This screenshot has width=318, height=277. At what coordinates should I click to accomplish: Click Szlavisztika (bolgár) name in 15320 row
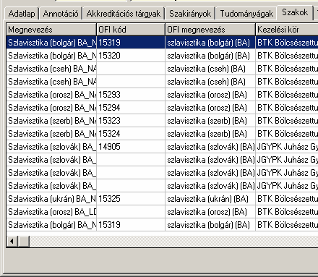(51, 56)
